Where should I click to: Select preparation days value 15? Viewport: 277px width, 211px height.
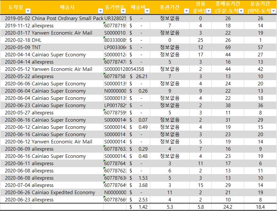point(201,185)
